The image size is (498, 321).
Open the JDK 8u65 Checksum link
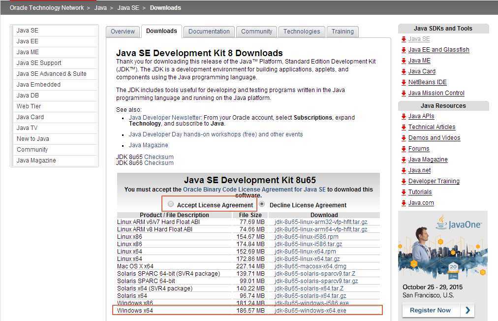click(159, 157)
